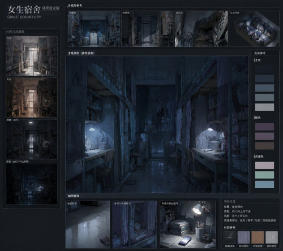Click the scene info style (风格) line

[x=236, y=216]
